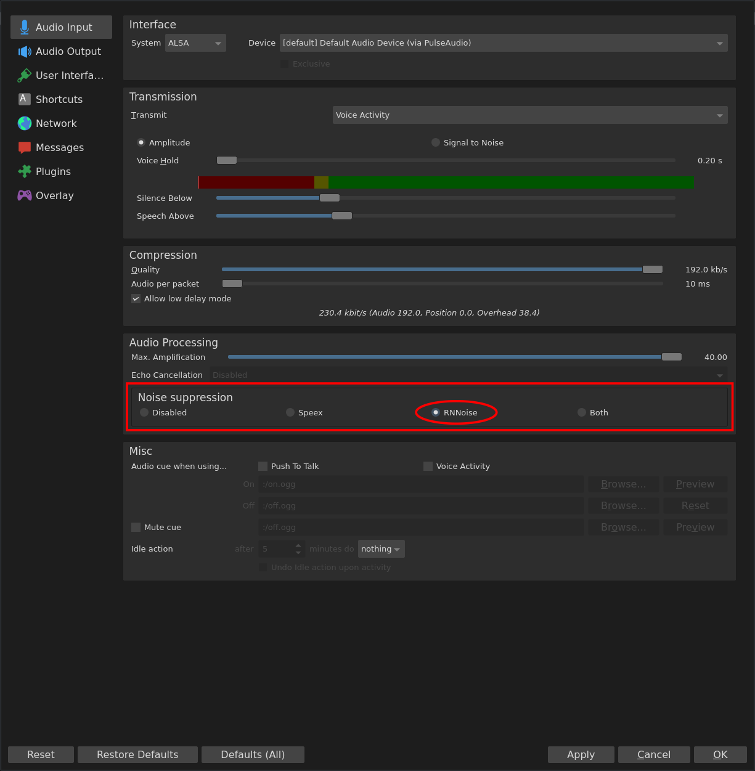
Task: Uncheck Allow low delay mode
Action: 136,298
